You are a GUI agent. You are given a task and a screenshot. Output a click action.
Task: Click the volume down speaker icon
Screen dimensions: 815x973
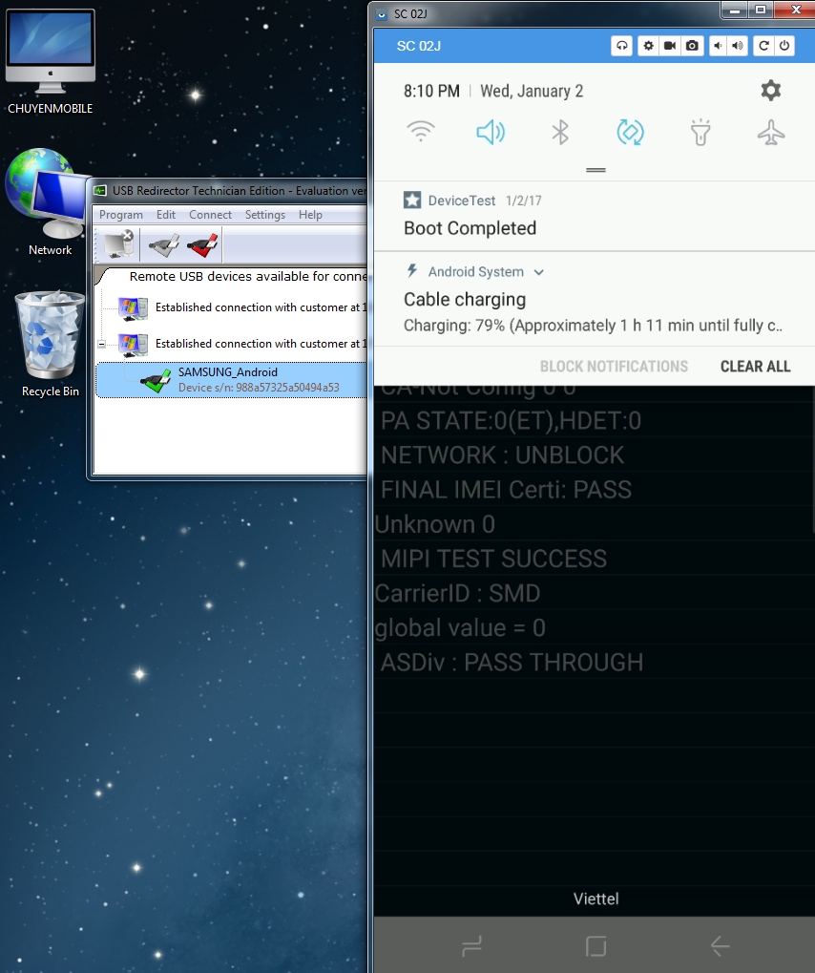[x=719, y=46]
